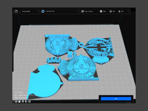Click the chevron next to the printer name
The width and height of the screenshot is (148, 111).
click(38, 11)
